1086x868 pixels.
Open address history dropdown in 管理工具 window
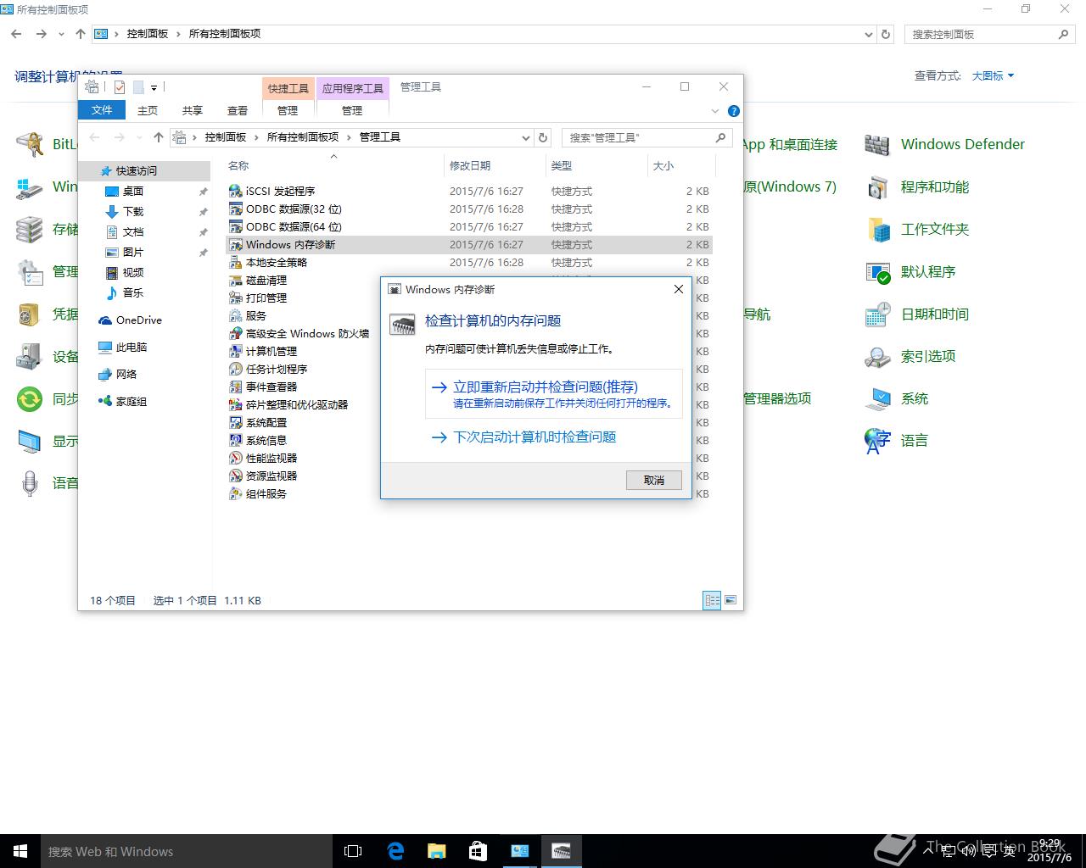coord(526,137)
